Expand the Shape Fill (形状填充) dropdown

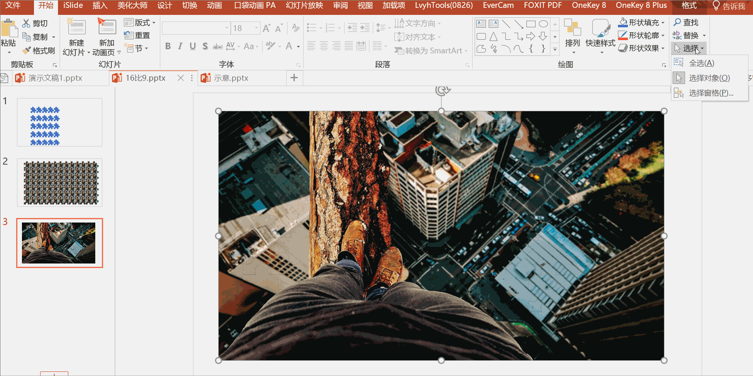(663, 23)
